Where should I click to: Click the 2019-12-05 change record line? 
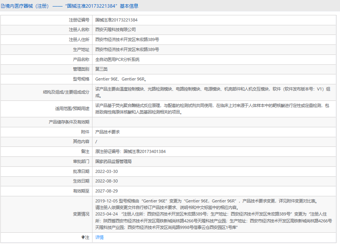[x=207, y=201]
